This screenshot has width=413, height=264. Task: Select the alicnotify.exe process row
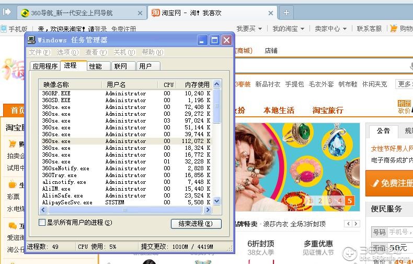tap(126, 182)
